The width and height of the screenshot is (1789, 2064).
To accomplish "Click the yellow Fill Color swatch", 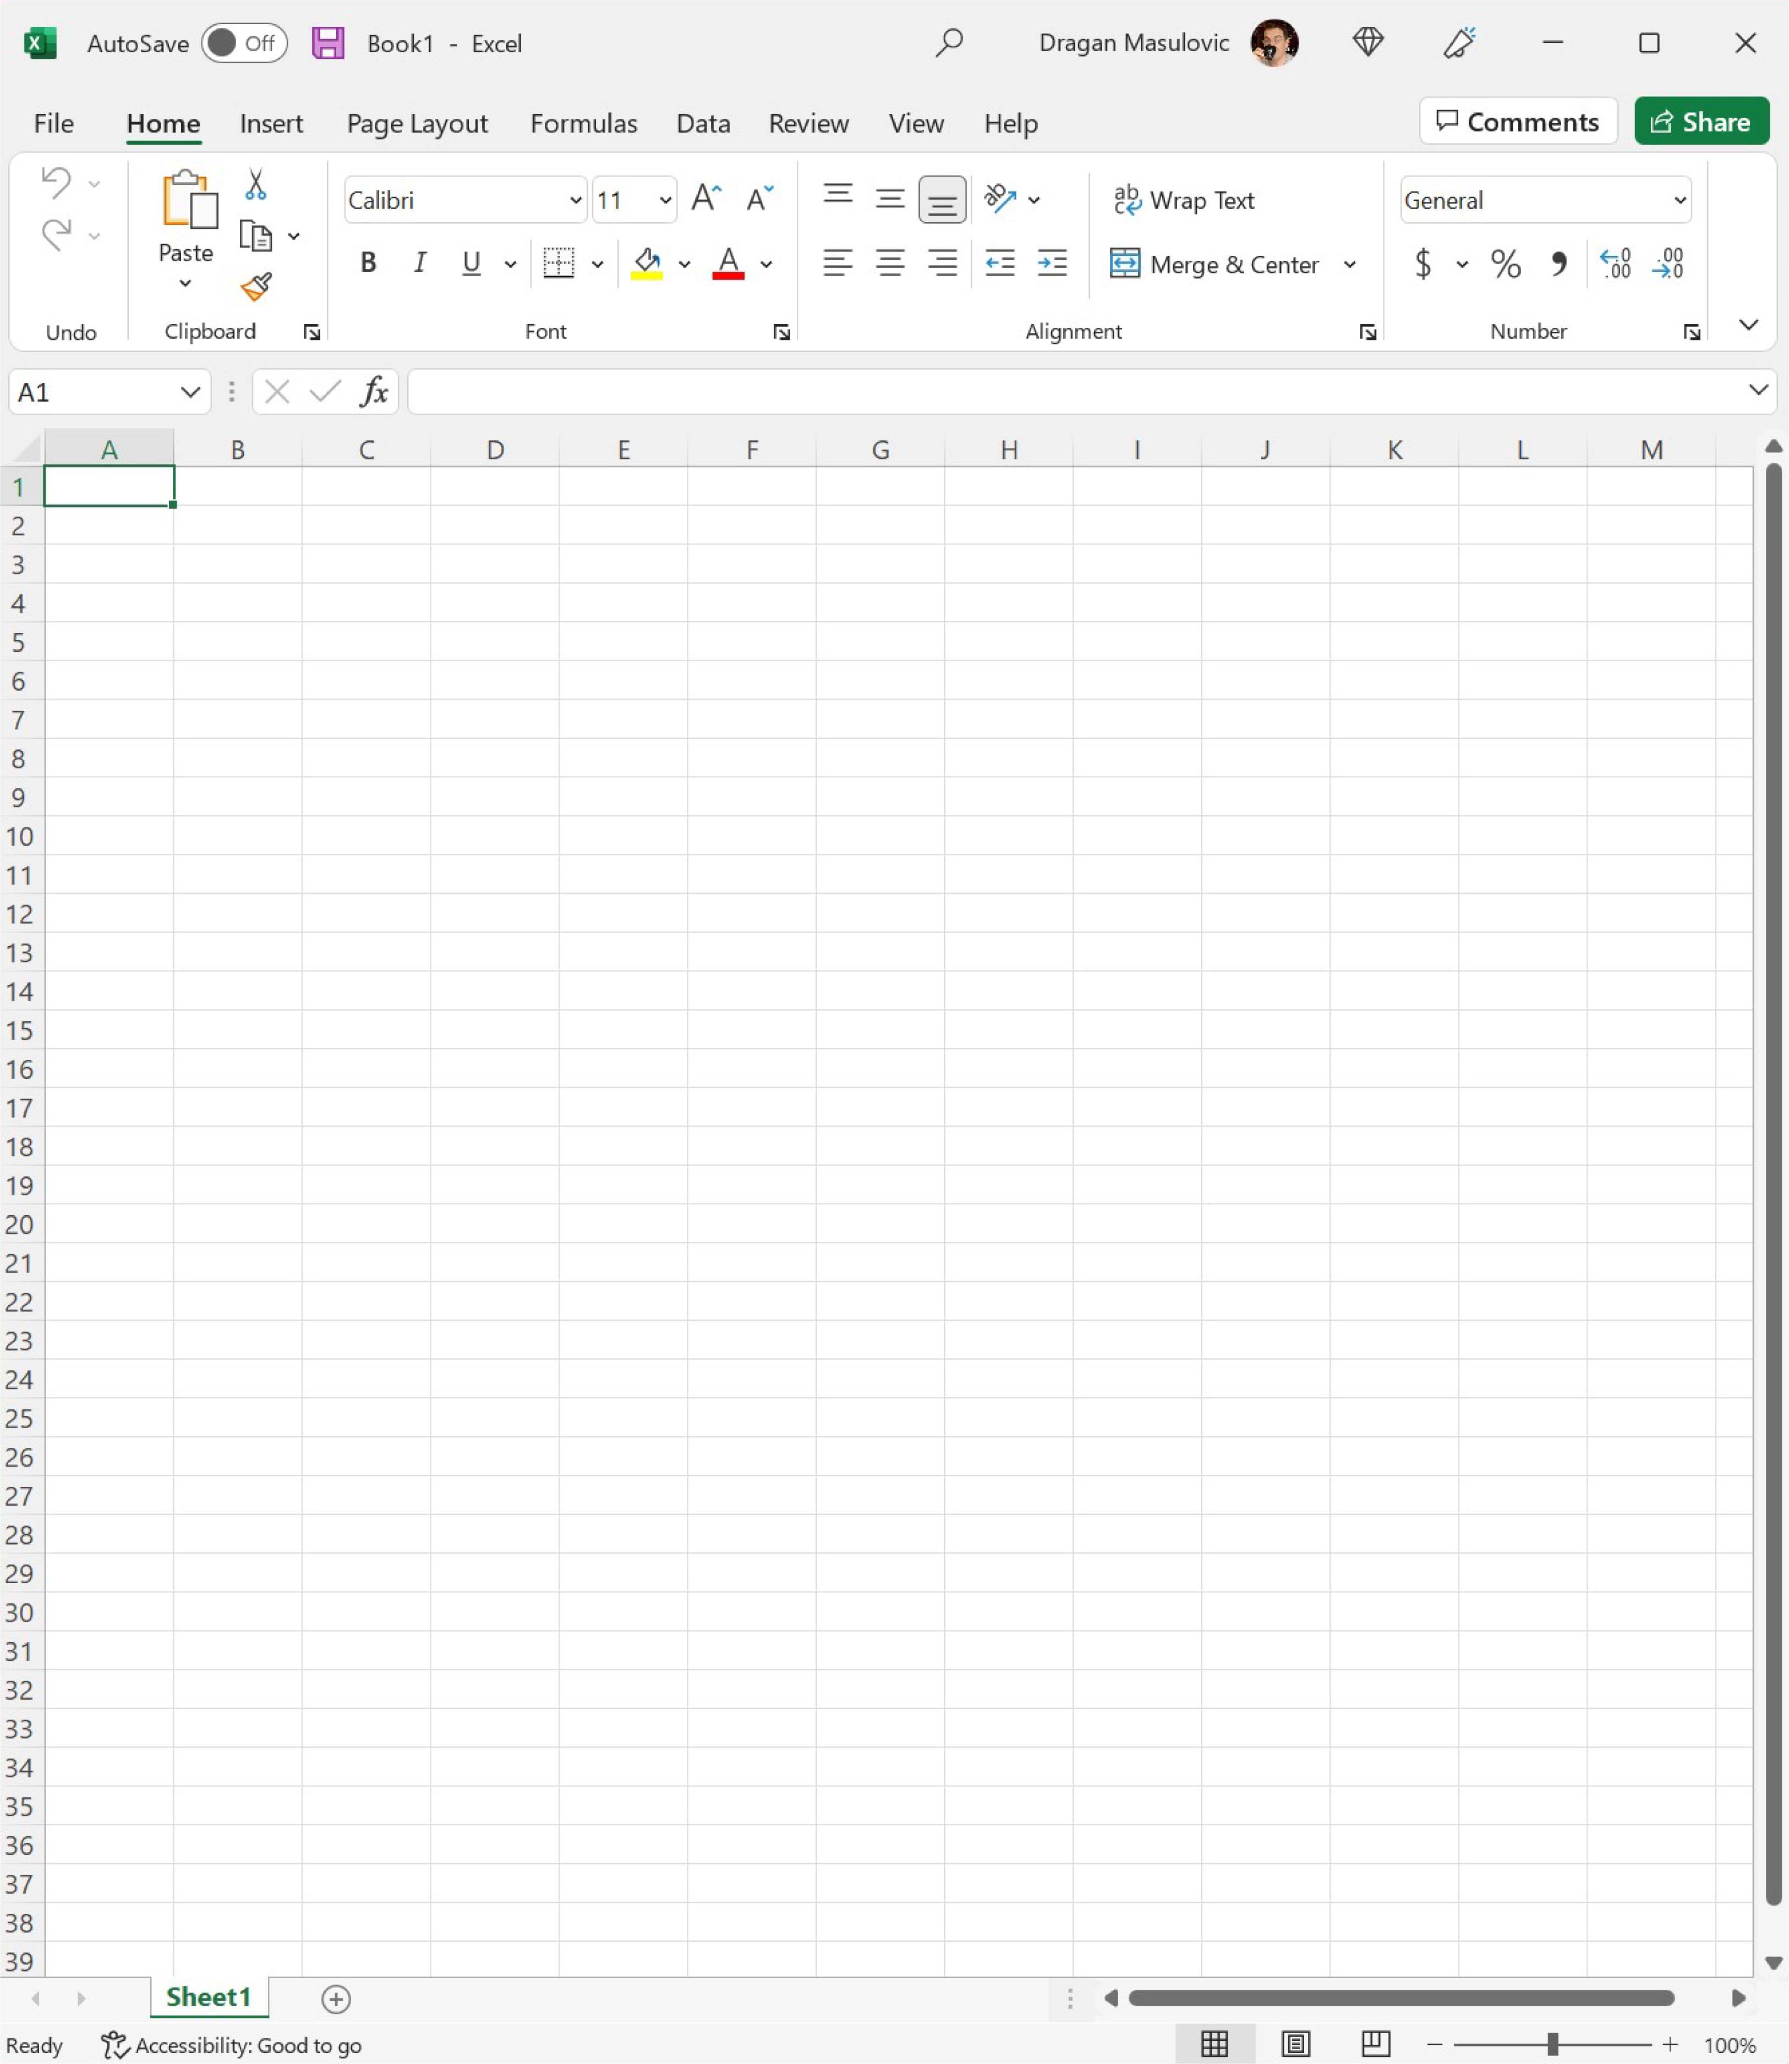I will 647,265.
